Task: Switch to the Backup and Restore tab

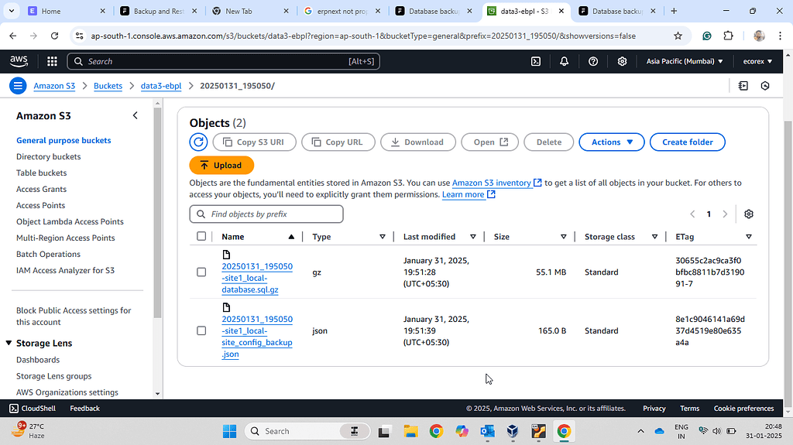Action: (158, 11)
